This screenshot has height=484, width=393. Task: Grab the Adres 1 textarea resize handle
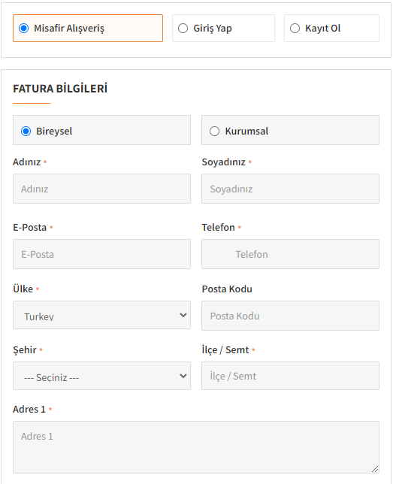point(375,469)
